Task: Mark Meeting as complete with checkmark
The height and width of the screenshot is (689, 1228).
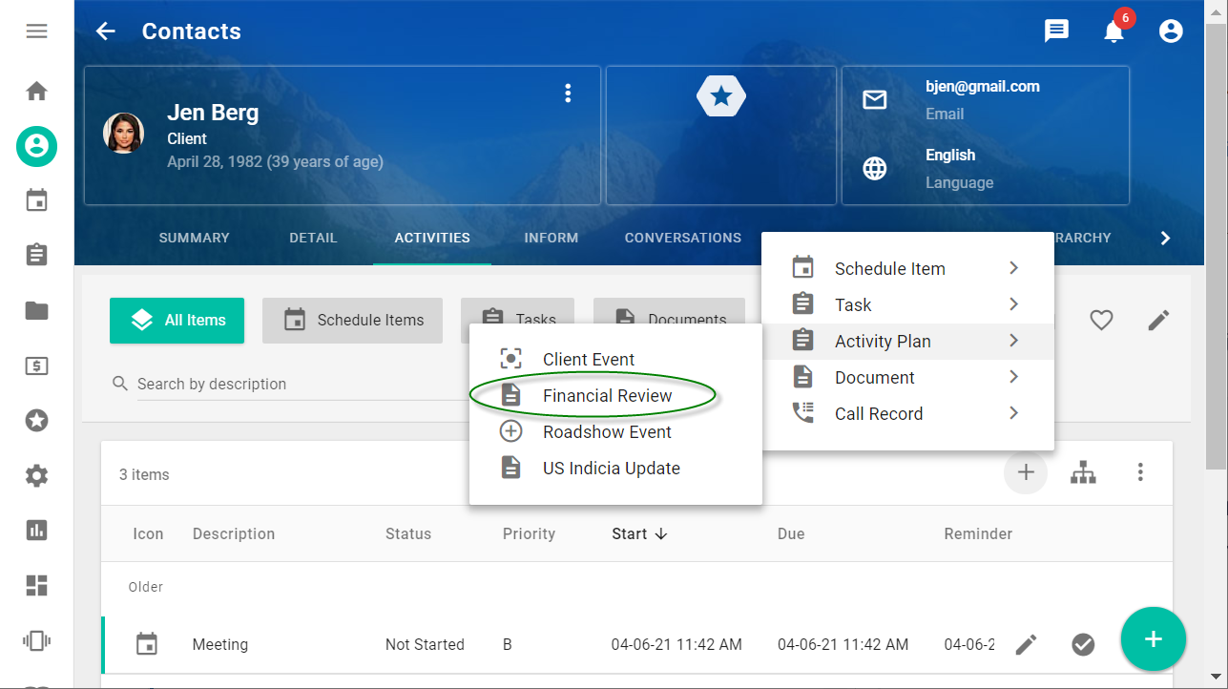Action: [x=1083, y=645]
